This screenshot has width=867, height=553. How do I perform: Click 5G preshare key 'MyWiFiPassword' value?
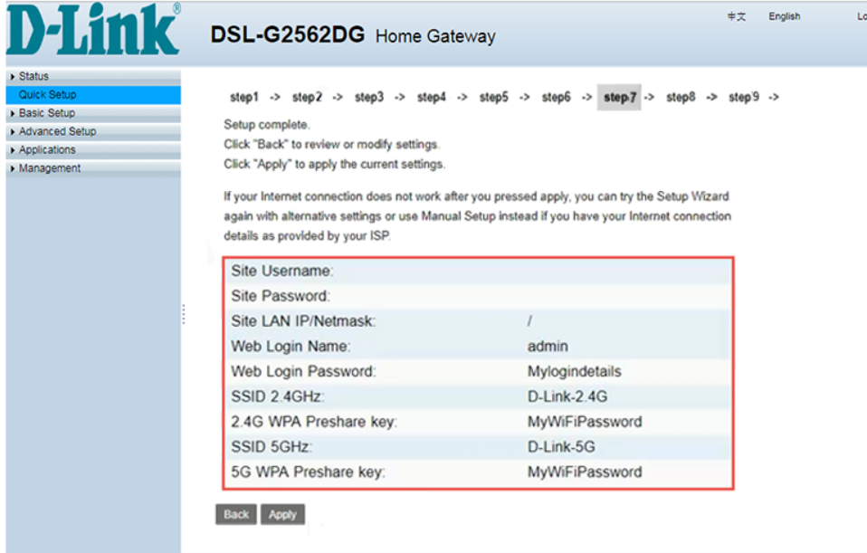585,472
